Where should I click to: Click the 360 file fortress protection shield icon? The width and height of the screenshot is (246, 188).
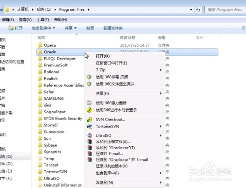pyautogui.click(x=89, y=84)
